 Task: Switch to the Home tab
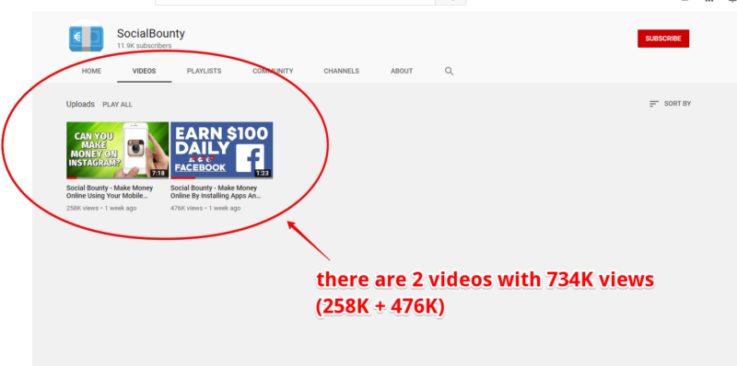pos(91,72)
